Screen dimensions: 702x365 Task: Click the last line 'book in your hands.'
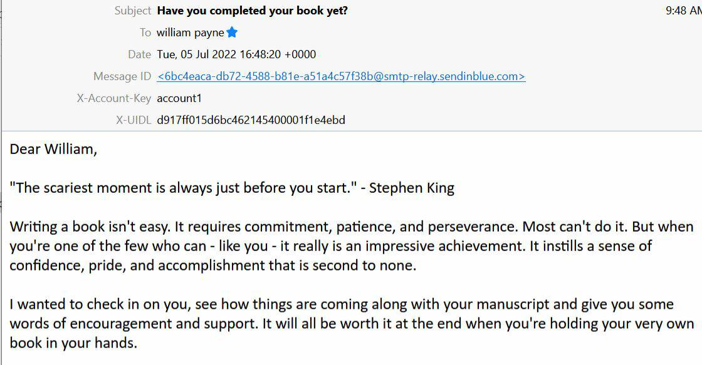tap(73, 344)
